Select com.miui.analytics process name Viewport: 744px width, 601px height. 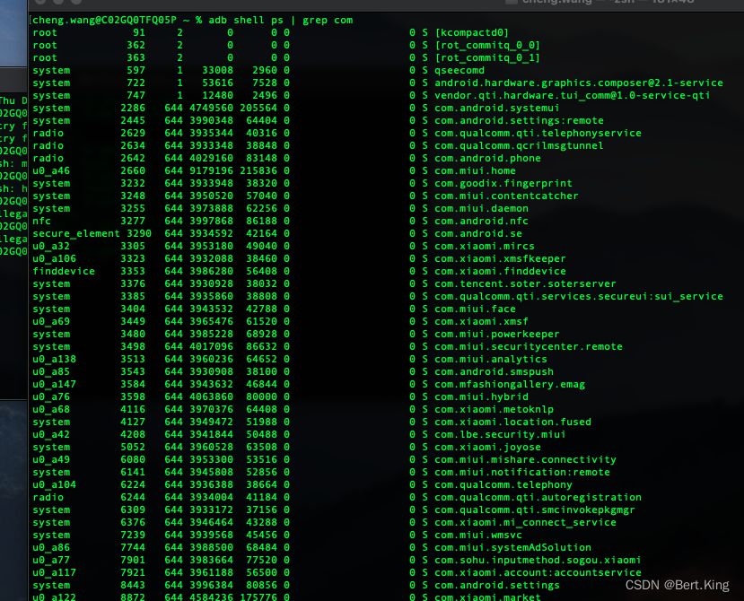coord(491,360)
